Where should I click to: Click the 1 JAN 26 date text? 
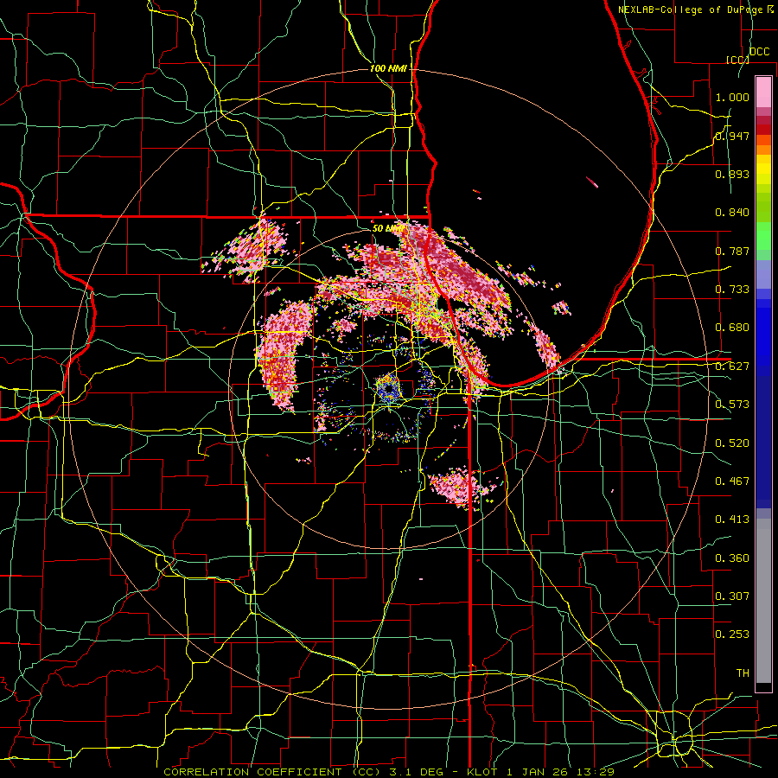[536, 772]
